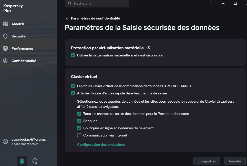
Task: Uncheck Utiliser la virtualisation matérielle checkbox
Action: [x=73, y=55]
